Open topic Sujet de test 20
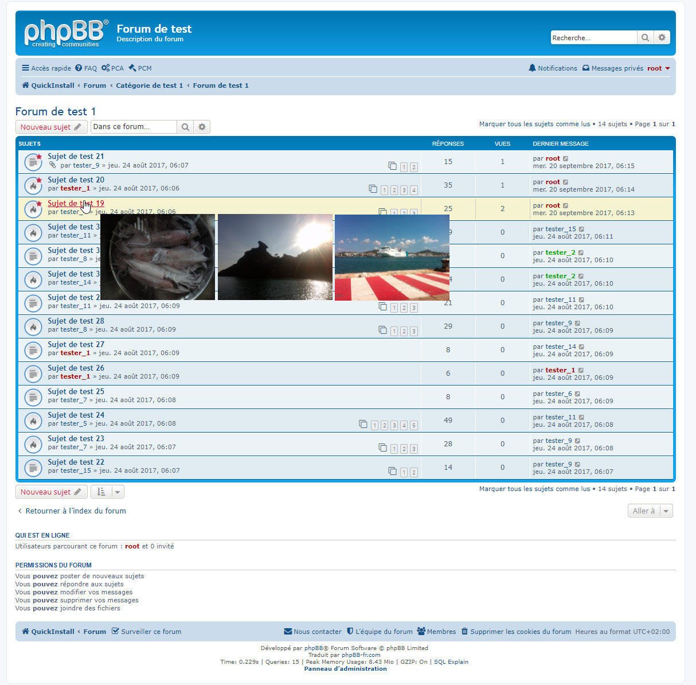696x685 pixels. [x=76, y=180]
